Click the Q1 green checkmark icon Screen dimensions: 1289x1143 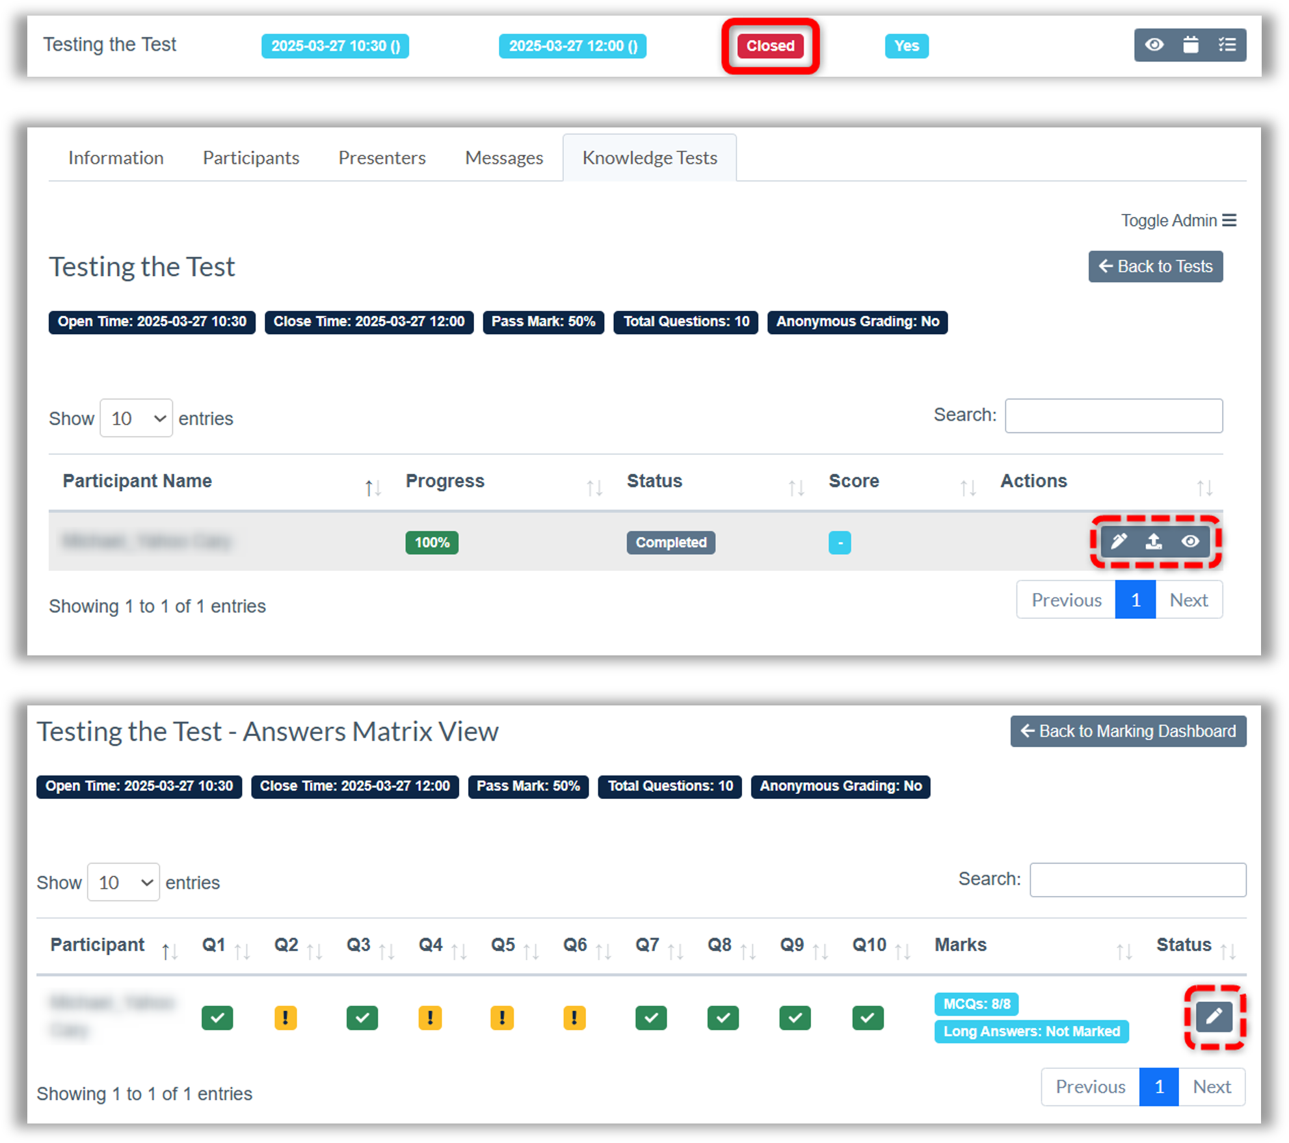[x=217, y=1018]
